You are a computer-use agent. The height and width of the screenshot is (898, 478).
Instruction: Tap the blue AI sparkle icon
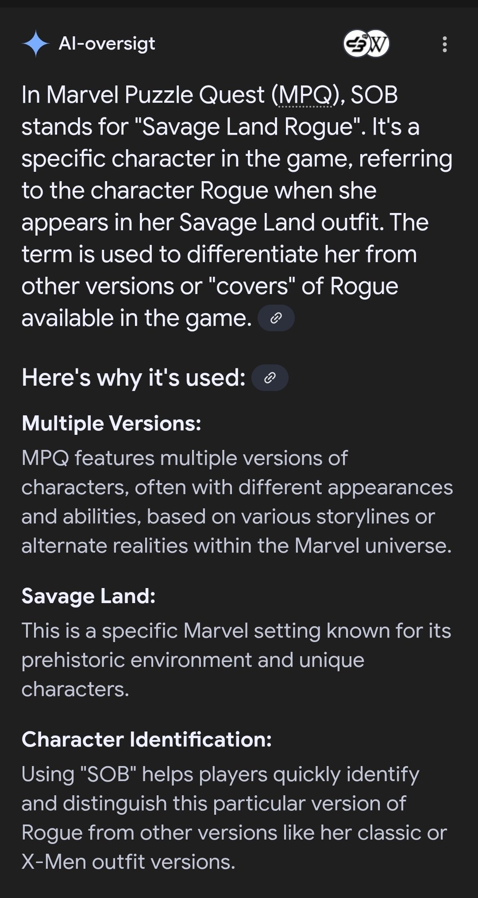tap(35, 44)
